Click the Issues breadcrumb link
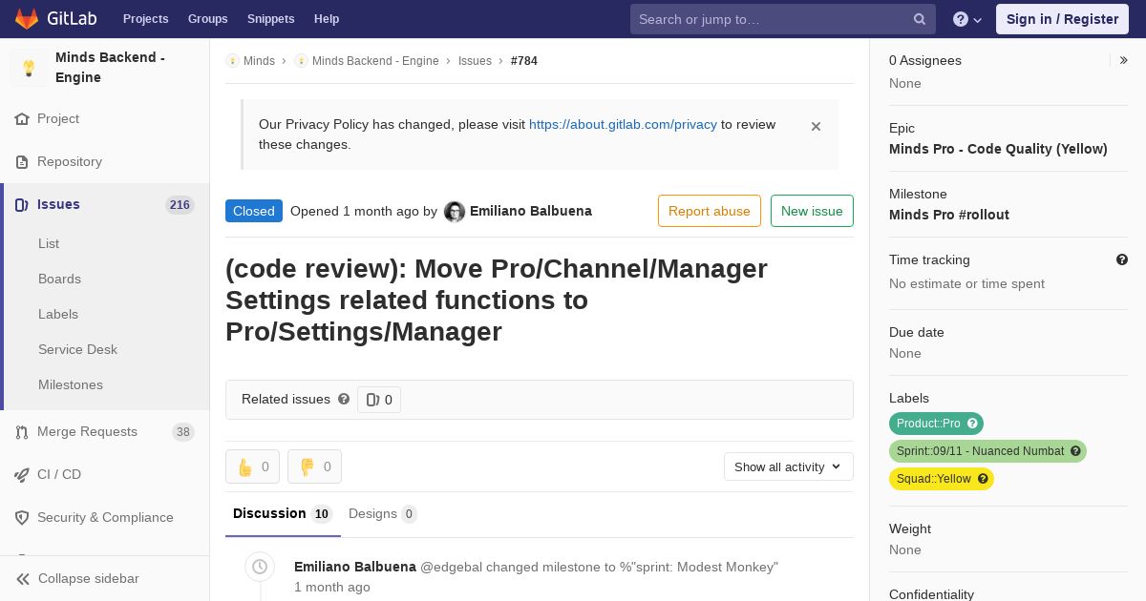The image size is (1146, 601). 475,61
